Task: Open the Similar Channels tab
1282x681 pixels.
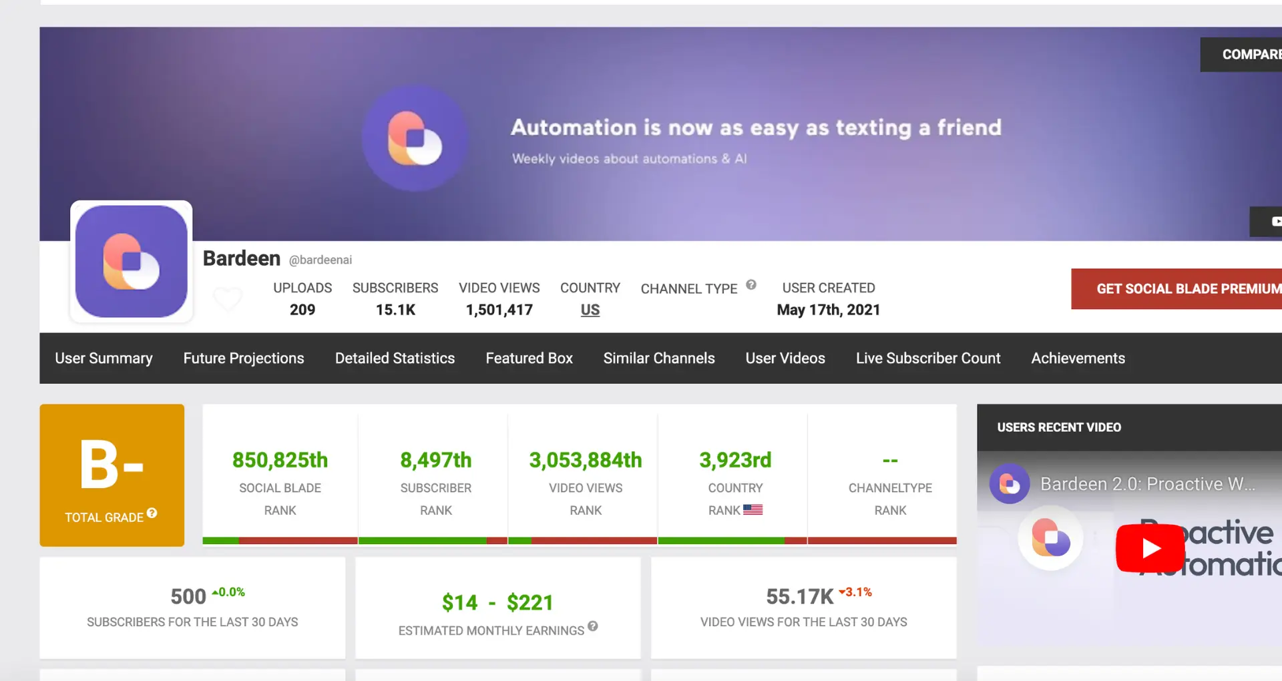Action: coord(659,359)
